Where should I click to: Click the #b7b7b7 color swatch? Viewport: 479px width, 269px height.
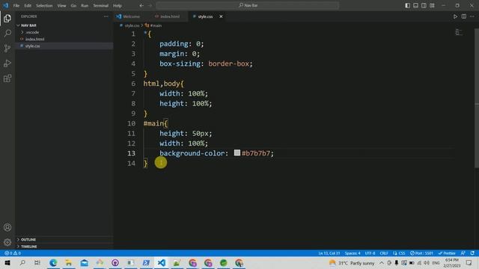(x=237, y=152)
